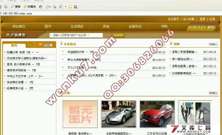Click the Mail envelope icon

[x=48, y=6]
